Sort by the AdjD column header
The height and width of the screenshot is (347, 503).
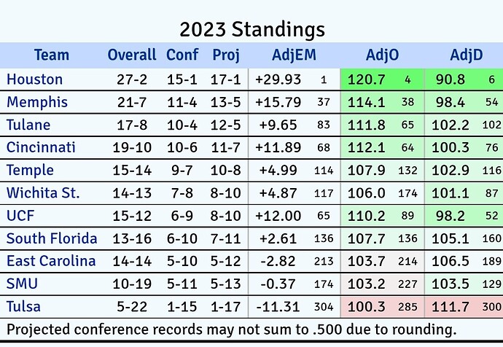(466, 55)
